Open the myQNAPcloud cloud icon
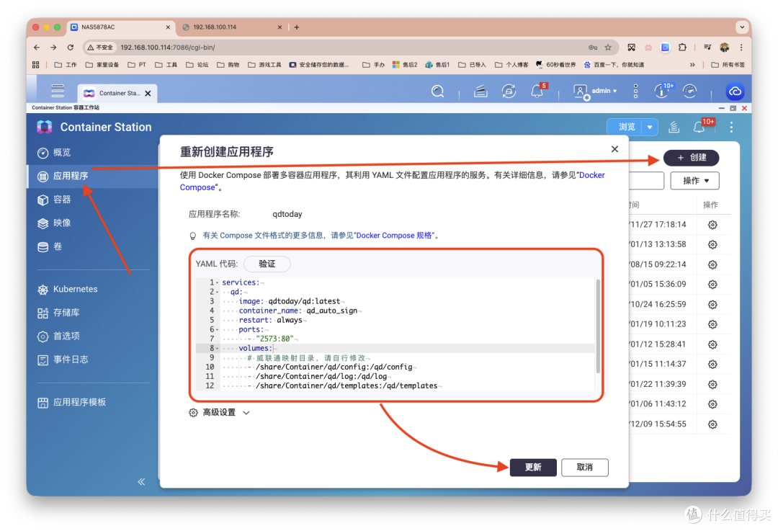This screenshot has height=531, width=778. pyautogui.click(x=735, y=92)
